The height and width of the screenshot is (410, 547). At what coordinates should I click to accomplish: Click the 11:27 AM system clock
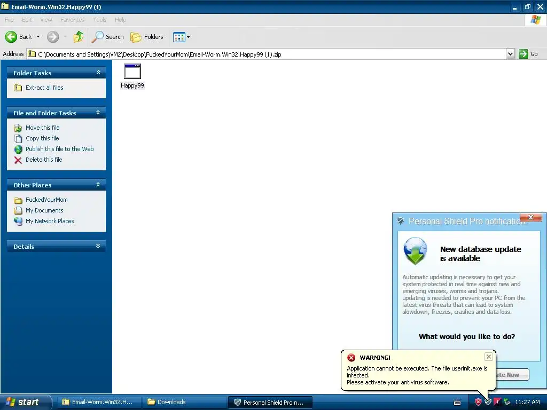[527, 402]
